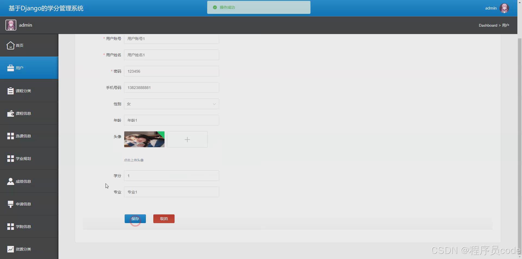
Task: Click the briefcase icon beside 用户
Action: point(11,68)
